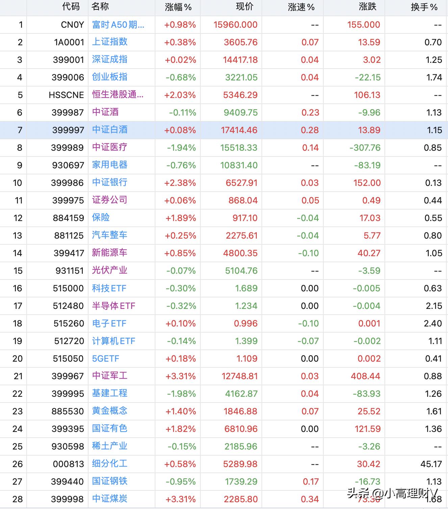The image size is (448, 509).
Task: Click change value -307.76
Action: (365, 148)
